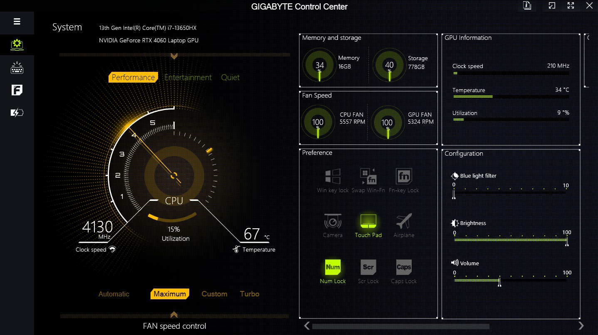
Task: Open the keyboard lighting sidebar icon
Action: click(x=17, y=68)
